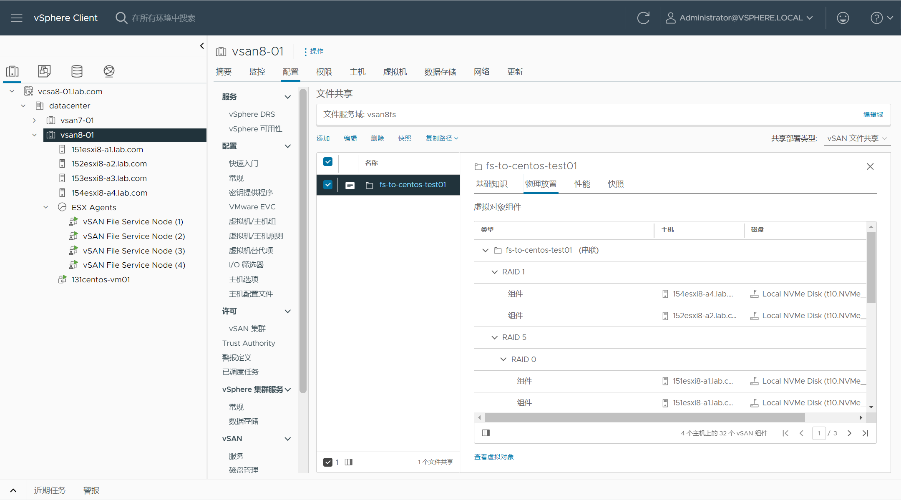This screenshot has width=901, height=500.
Task: Open the 共享部署类型 vSAN 文件共享 dropdown
Action: [x=857, y=138]
